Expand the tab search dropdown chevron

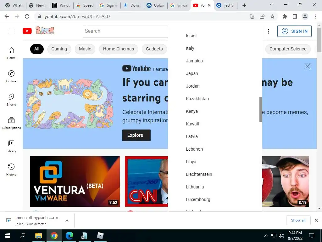click(x=271, y=4)
